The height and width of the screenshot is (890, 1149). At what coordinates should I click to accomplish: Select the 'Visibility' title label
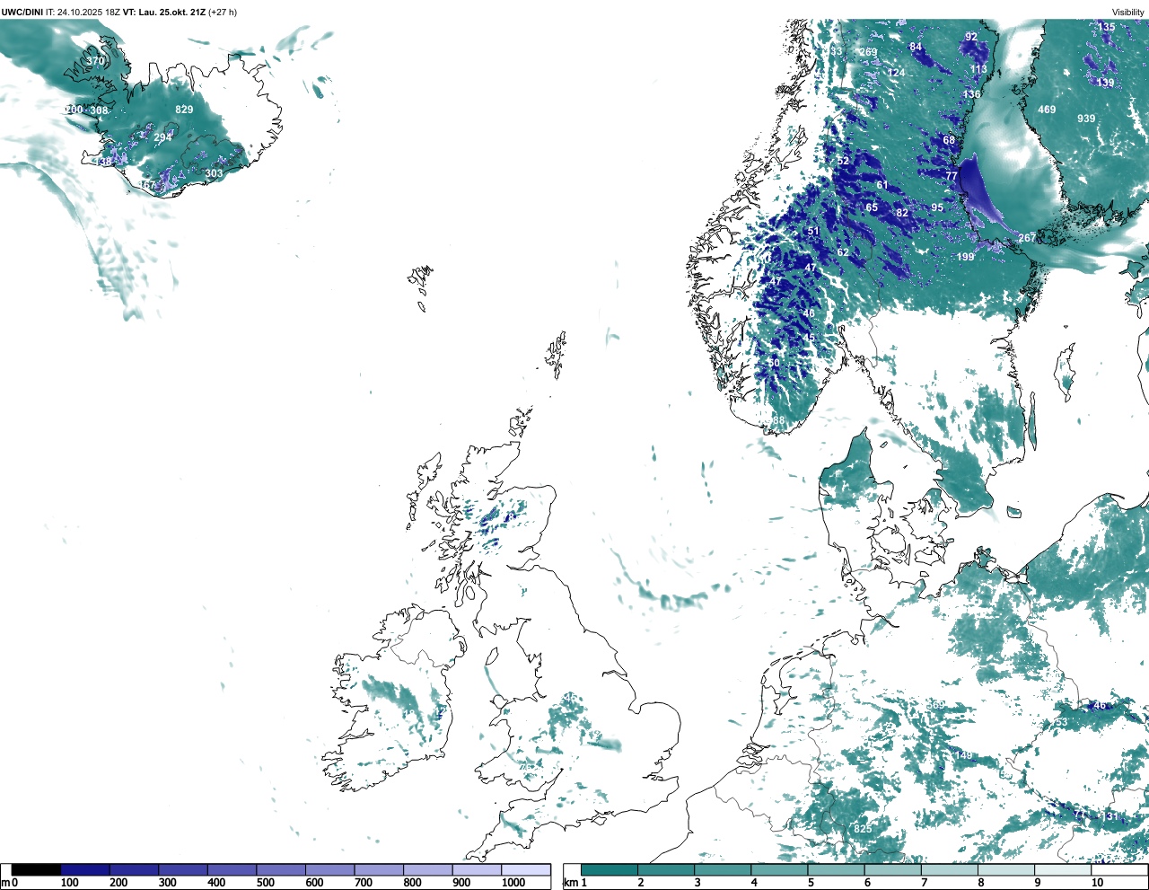pos(1128,13)
